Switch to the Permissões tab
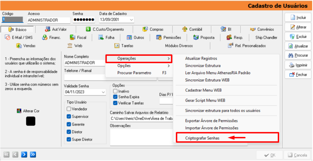The height and width of the screenshot is (161, 313). pyautogui.click(x=168, y=38)
